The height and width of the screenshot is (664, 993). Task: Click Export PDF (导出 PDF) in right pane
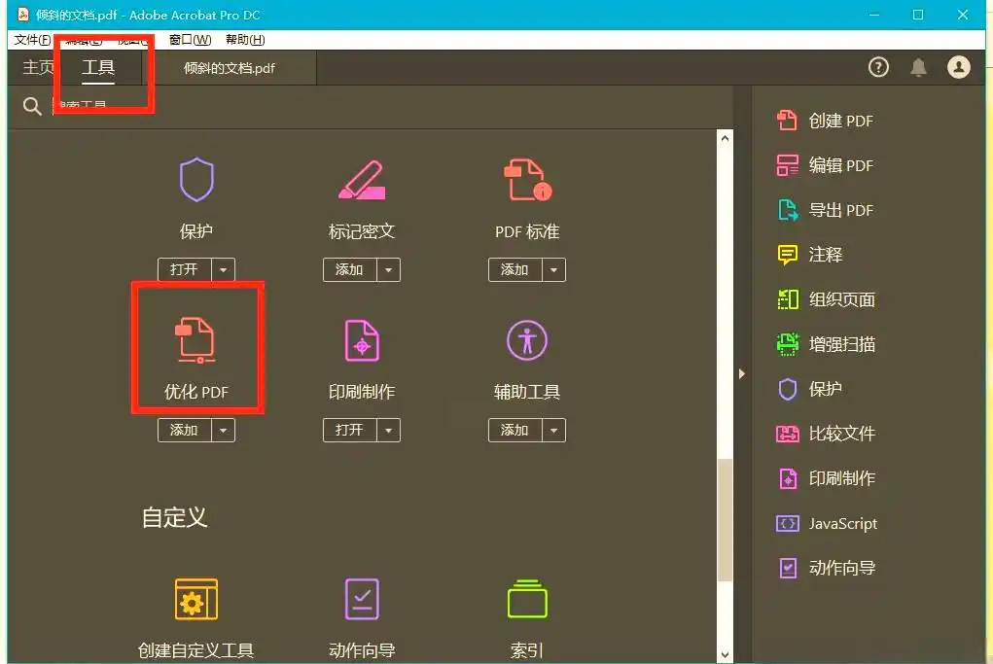point(825,210)
